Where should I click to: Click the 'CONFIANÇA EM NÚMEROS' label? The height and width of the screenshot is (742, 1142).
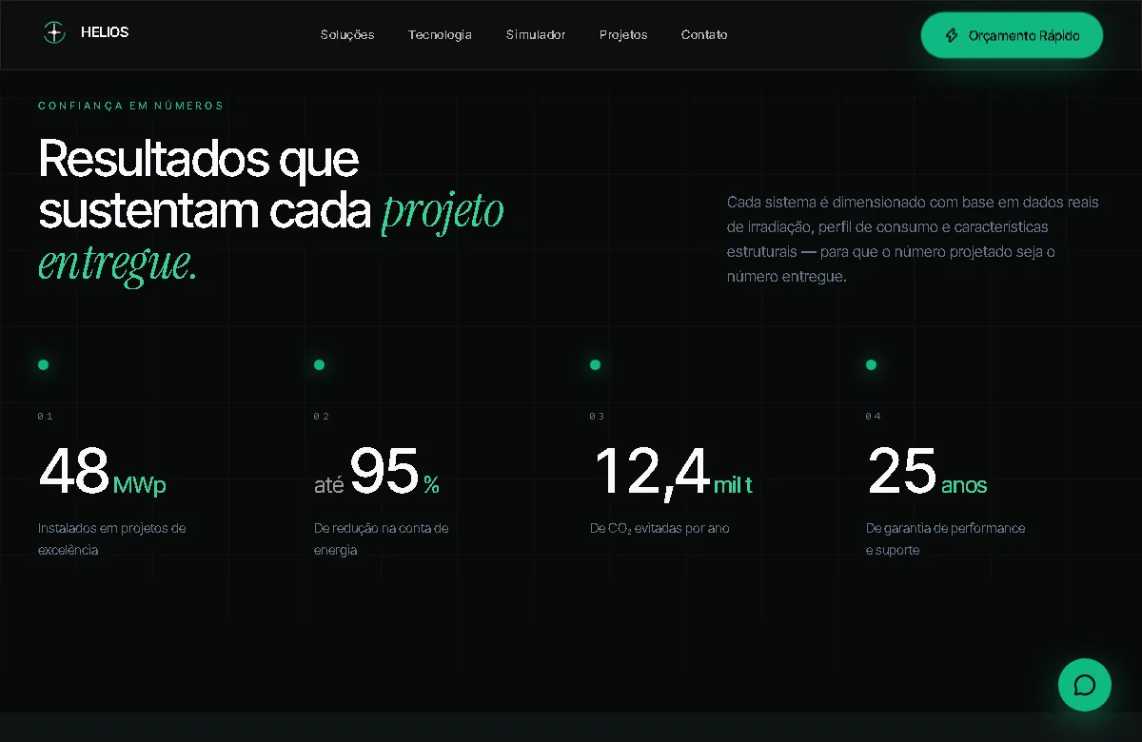pos(130,106)
